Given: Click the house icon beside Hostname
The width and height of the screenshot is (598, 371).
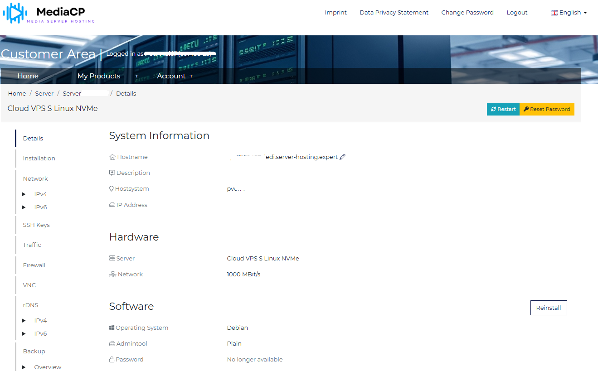Looking at the screenshot, I should (112, 157).
